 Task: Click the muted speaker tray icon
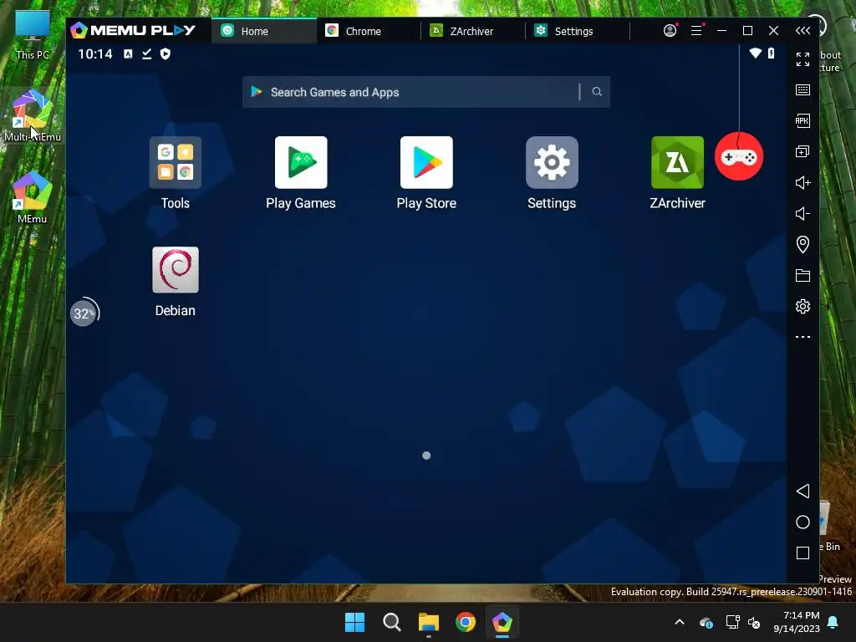click(754, 622)
